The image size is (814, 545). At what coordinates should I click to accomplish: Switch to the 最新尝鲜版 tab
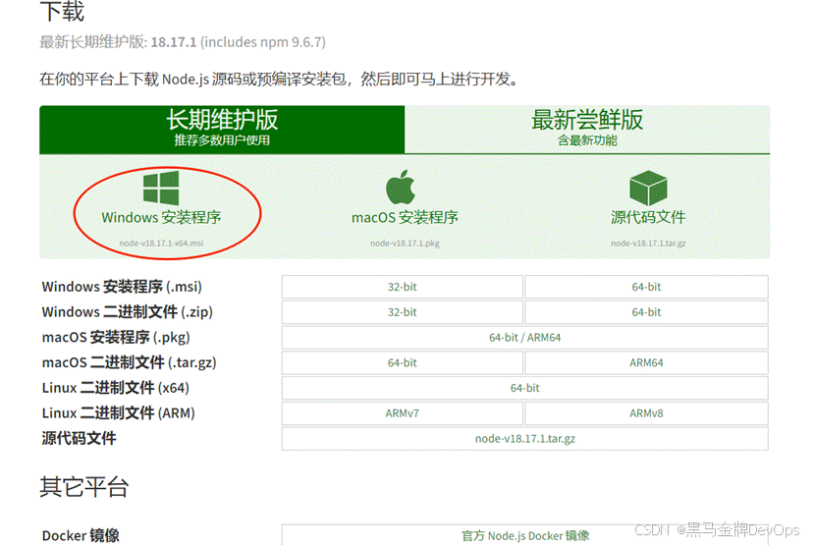coord(587,130)
